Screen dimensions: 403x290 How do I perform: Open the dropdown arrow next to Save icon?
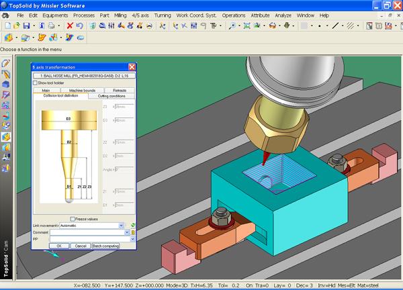34,26
